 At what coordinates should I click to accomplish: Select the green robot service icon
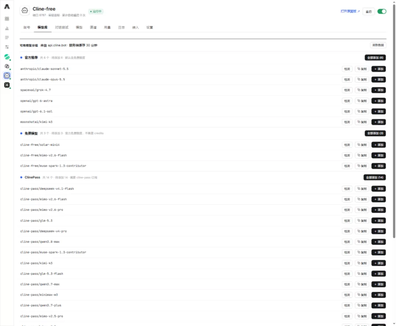tap(7, 57)
